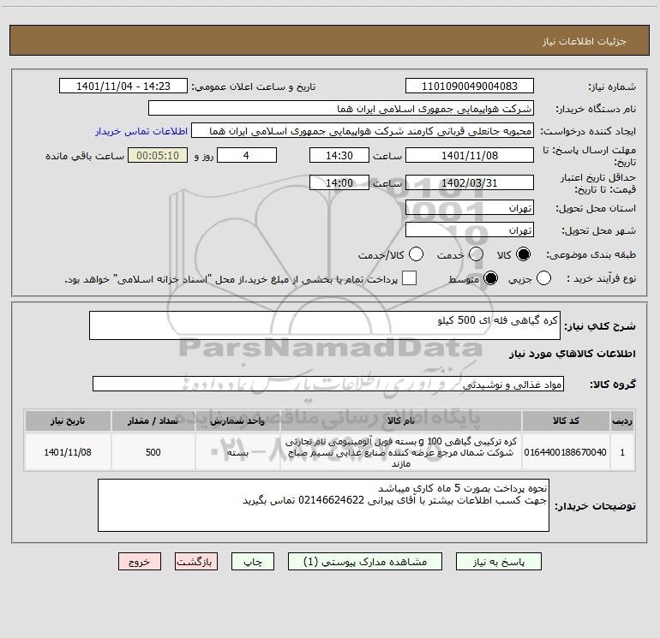
Task: Click the ساعت باقی مانده label
Action: [85, 156]
